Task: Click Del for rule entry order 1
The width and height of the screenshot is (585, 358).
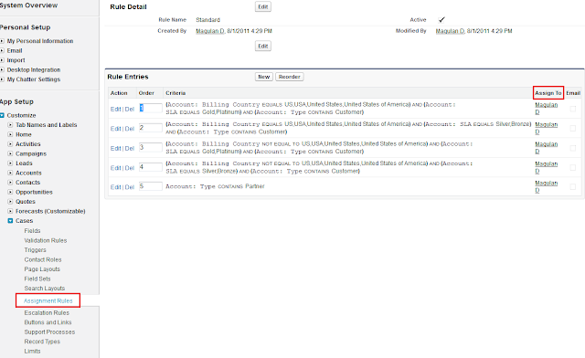Action: click(x=130, y=109)
